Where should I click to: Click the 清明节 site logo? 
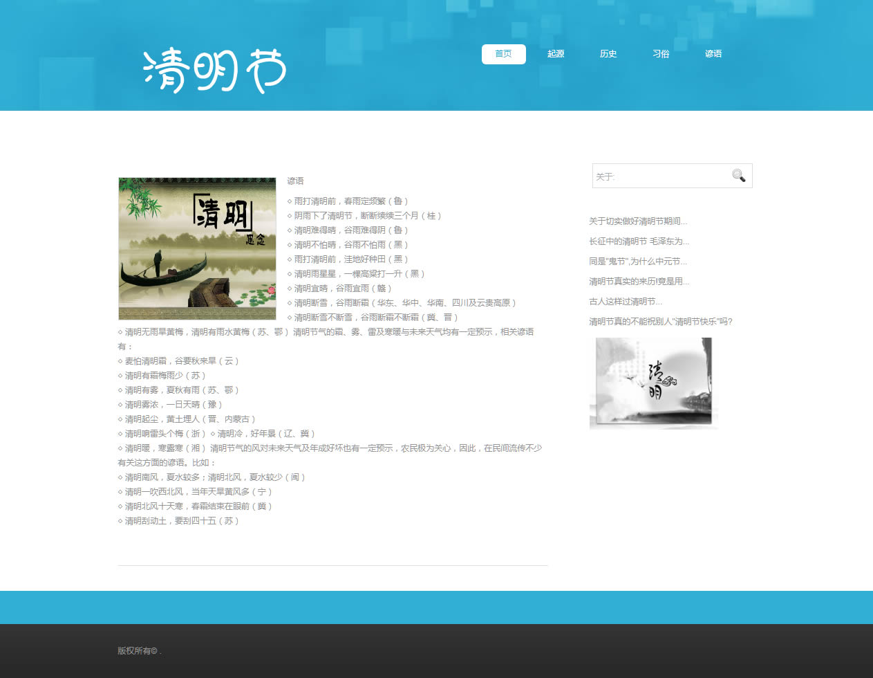214,71
